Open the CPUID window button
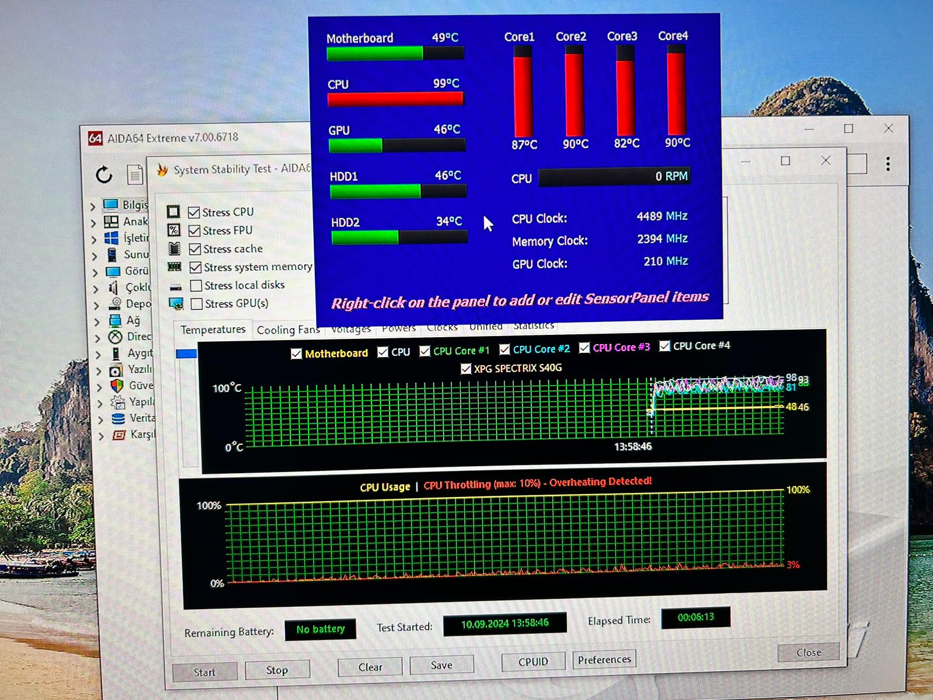 pos(534,661)
